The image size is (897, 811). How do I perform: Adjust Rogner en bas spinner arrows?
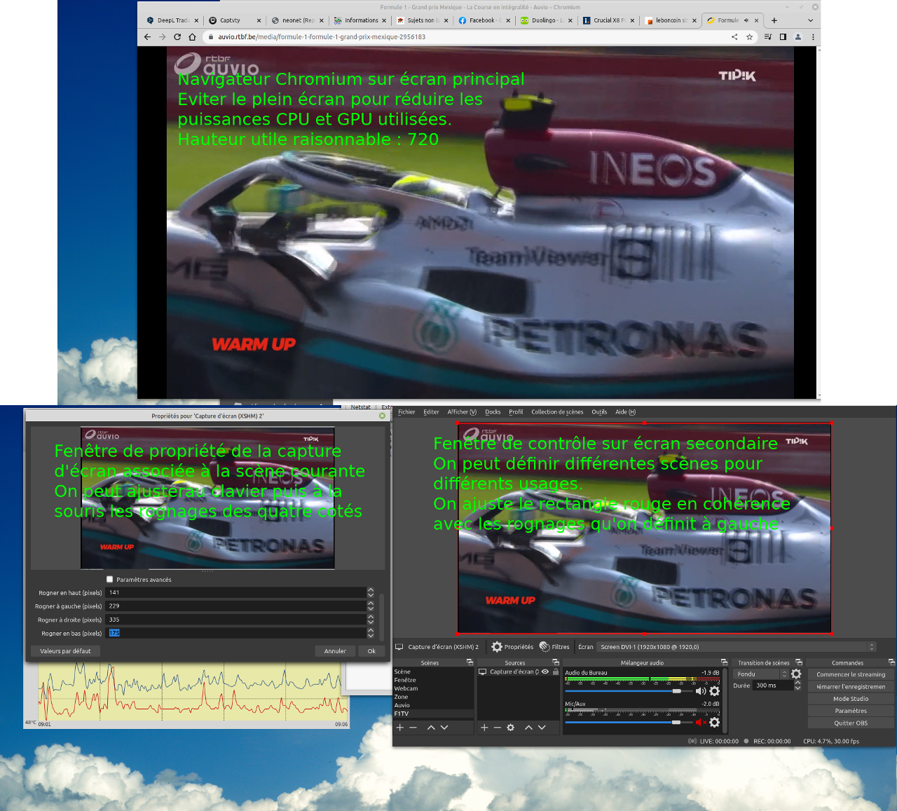[371, 633]
